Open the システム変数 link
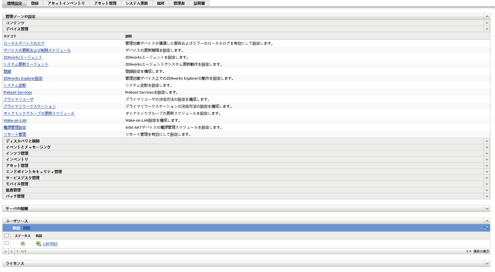Image resolution: width=495 pixels, height=272 pixels. [x=15, y=85]
